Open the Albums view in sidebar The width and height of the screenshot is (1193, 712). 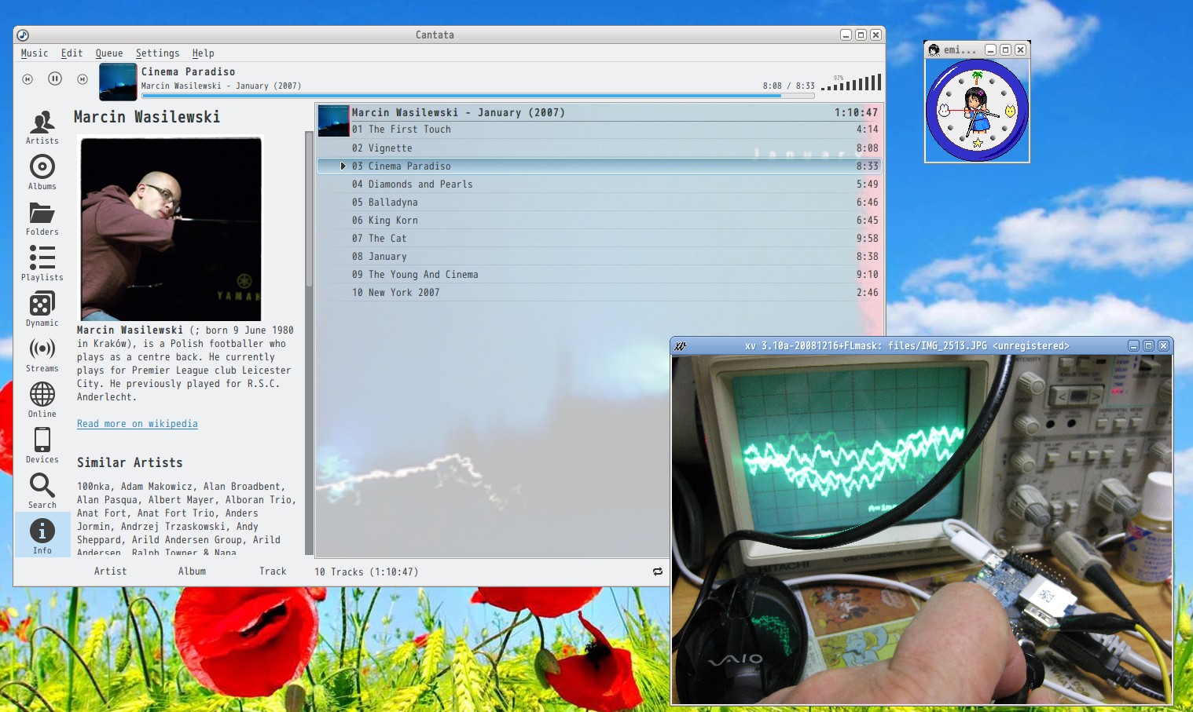[42, 172]
